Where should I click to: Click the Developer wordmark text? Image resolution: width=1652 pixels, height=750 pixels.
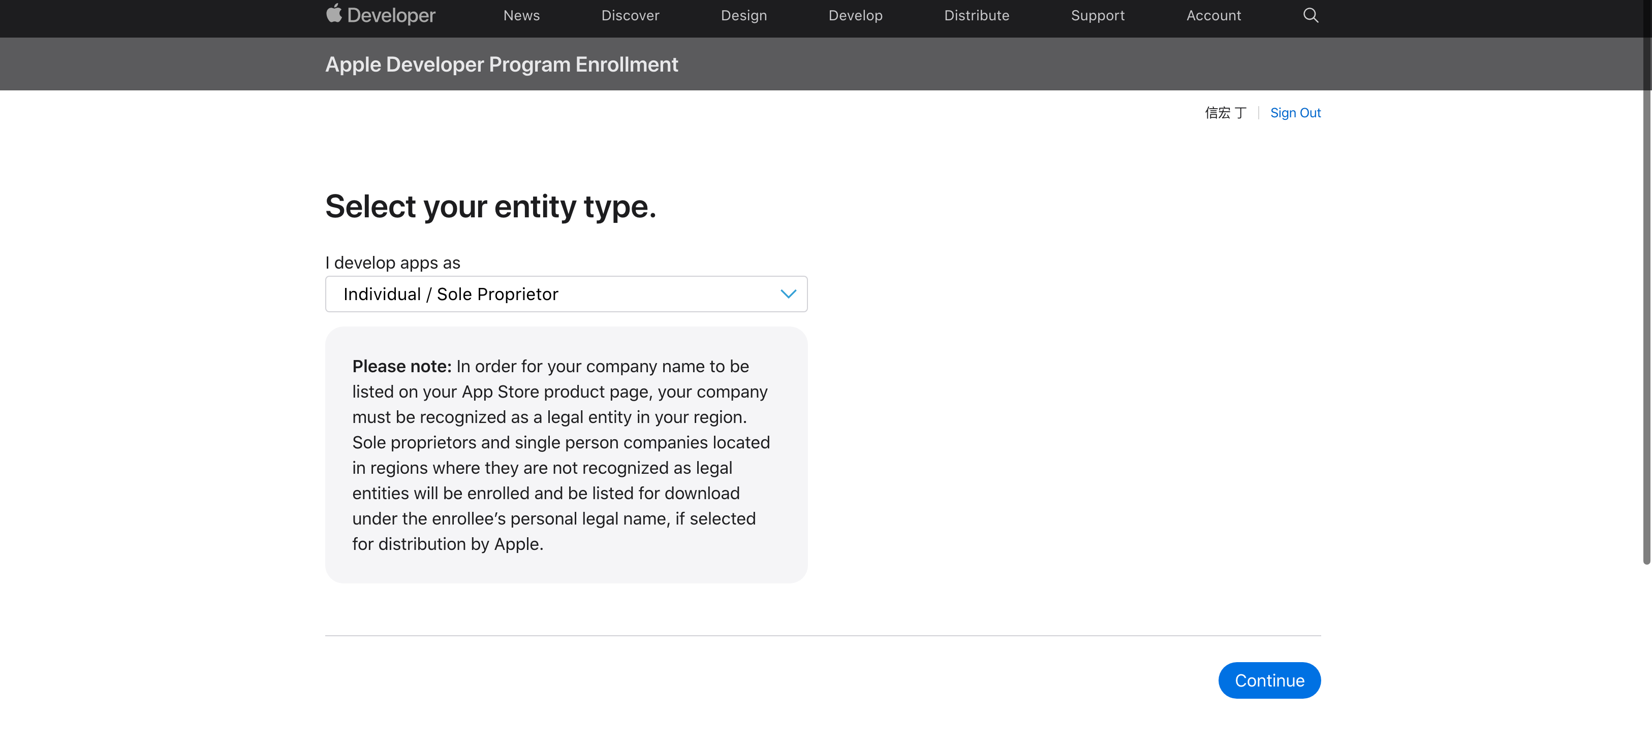[391, 15]
